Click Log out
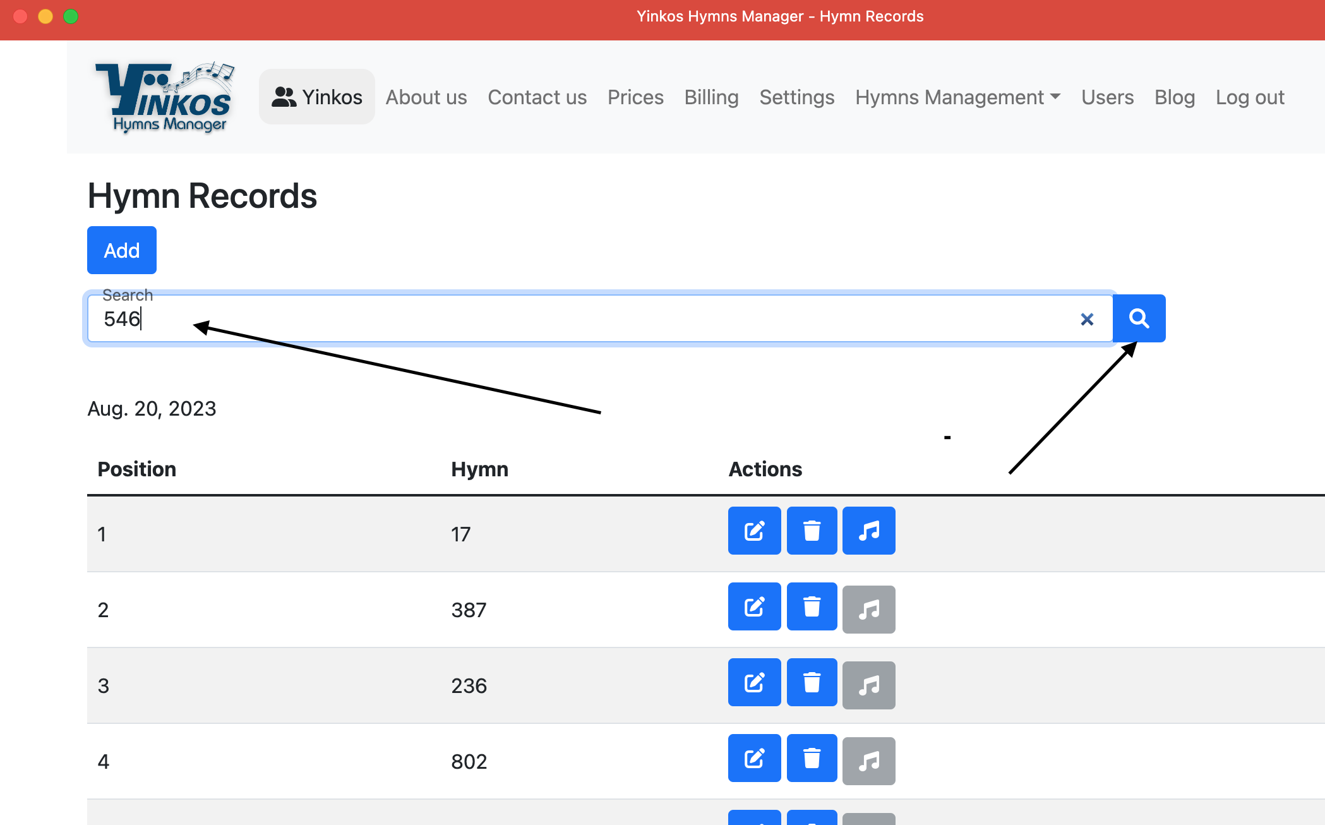This screenshot has height=825, width=1325. click(1250, 97)
